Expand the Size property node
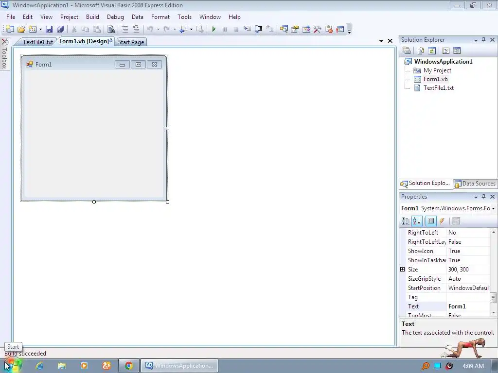The width and height of the screenshot is (498, 373). click(402, 269)
